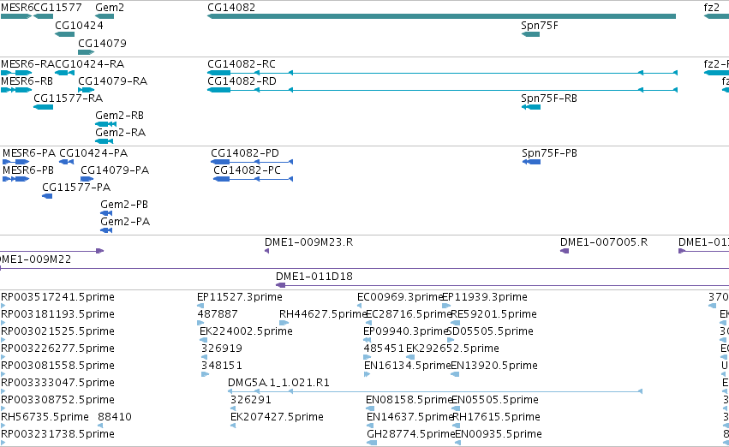Click transcript CG14079-RA
Screen dimensions: 729x447
pyautogui.click(x=113, y=80)
